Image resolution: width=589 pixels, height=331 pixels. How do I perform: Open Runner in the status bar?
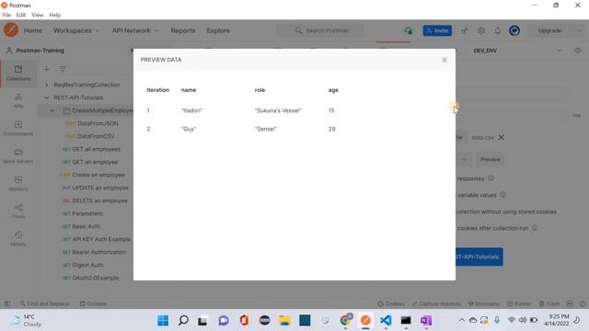[519, 303]
